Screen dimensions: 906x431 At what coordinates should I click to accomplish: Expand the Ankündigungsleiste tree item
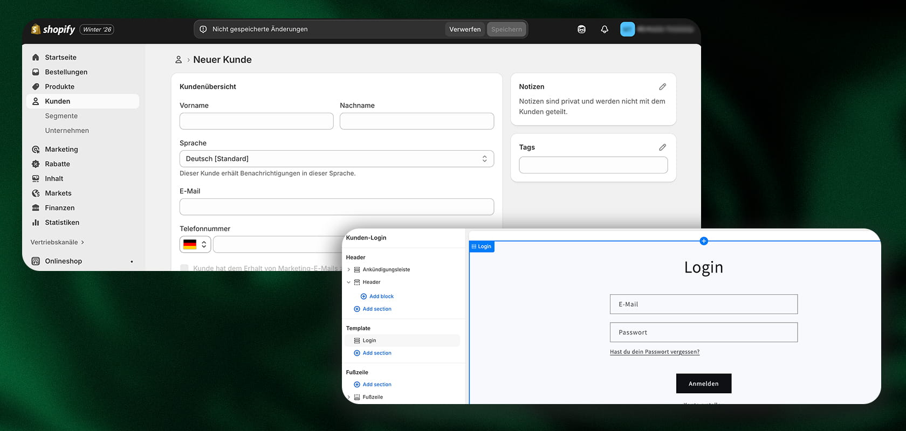[x=348, y=269]
